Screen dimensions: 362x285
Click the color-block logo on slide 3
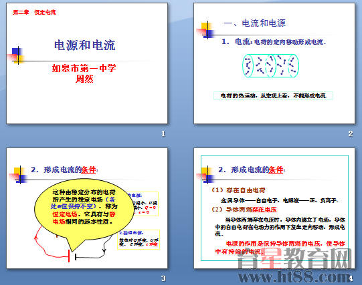[18, 175]
